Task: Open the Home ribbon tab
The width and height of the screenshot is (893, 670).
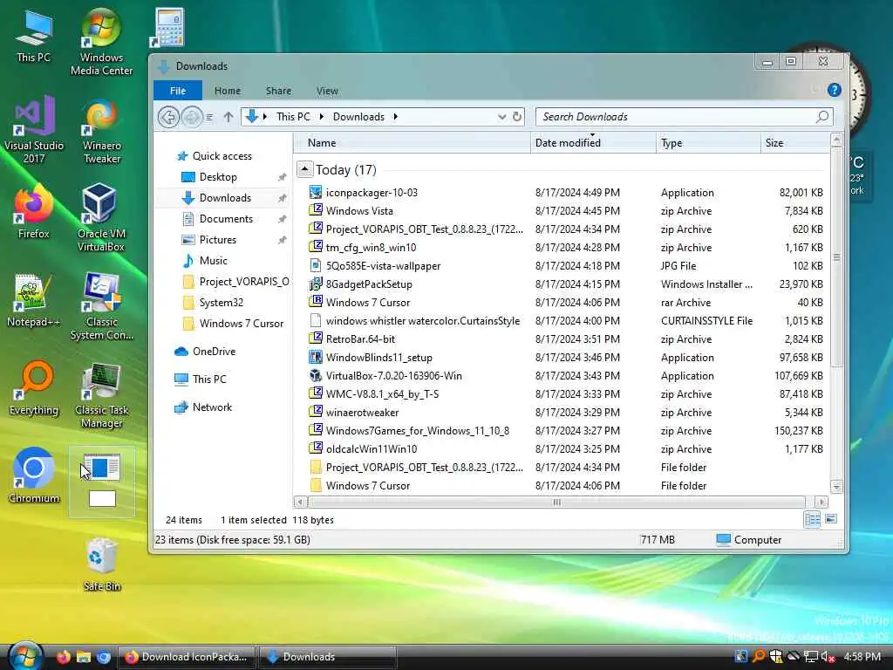Action: [x=228, y=91]
